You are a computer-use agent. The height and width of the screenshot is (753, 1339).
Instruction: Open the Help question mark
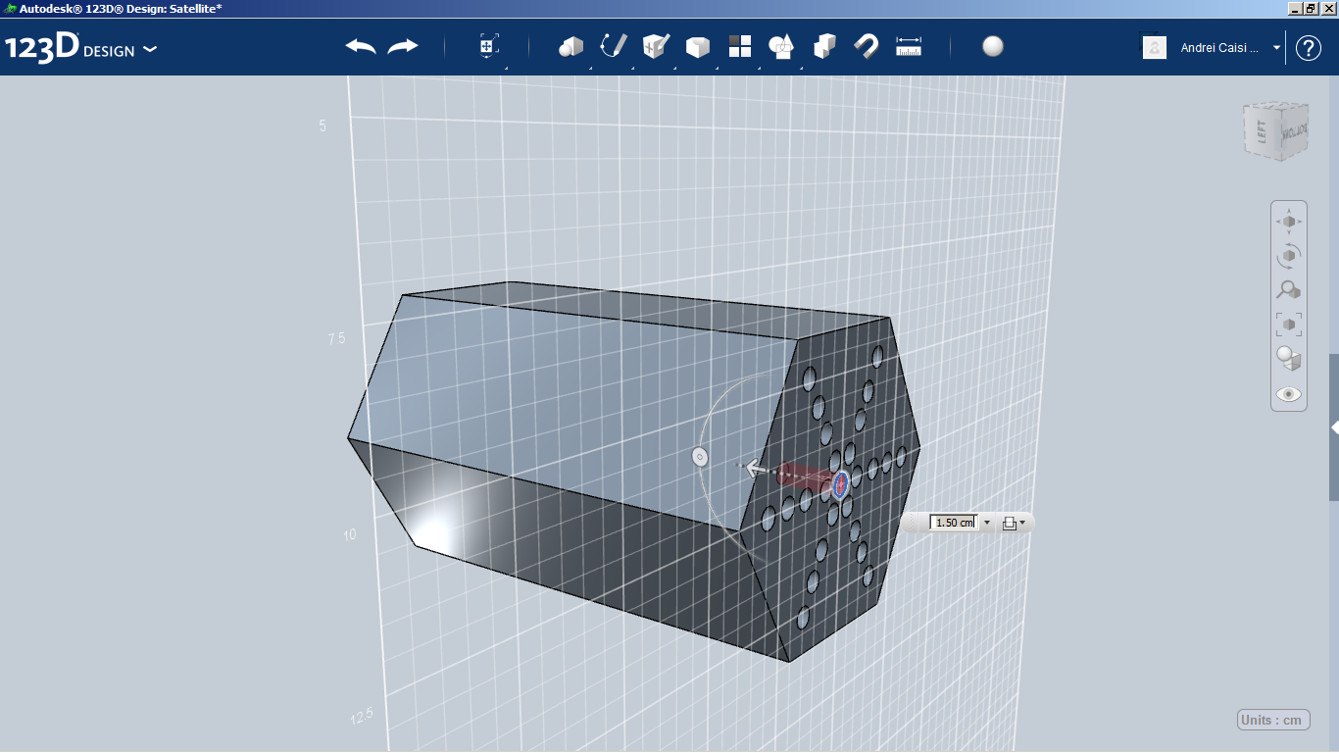point(1309,48)
